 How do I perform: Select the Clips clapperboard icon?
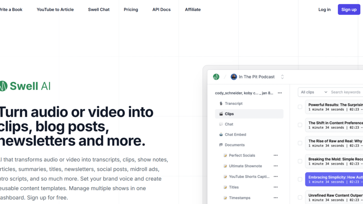221,114
